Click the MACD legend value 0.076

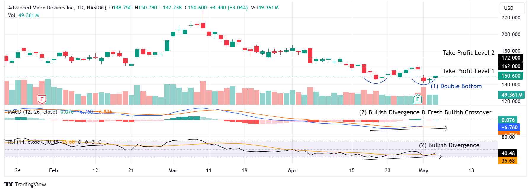67,112
